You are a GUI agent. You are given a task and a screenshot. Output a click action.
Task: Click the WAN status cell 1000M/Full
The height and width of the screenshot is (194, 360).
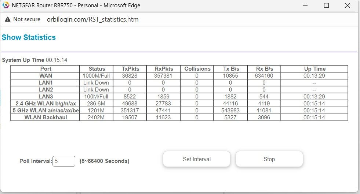click(x=97, y=75)
